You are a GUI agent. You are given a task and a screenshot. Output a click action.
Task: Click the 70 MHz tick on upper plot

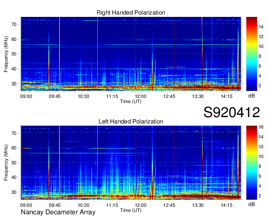coord(14,24)
